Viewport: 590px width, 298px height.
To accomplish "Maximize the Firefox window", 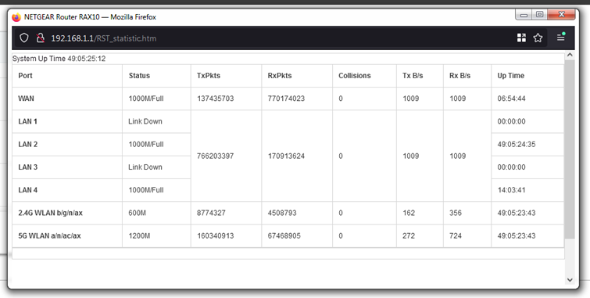I will click(539, 15).
